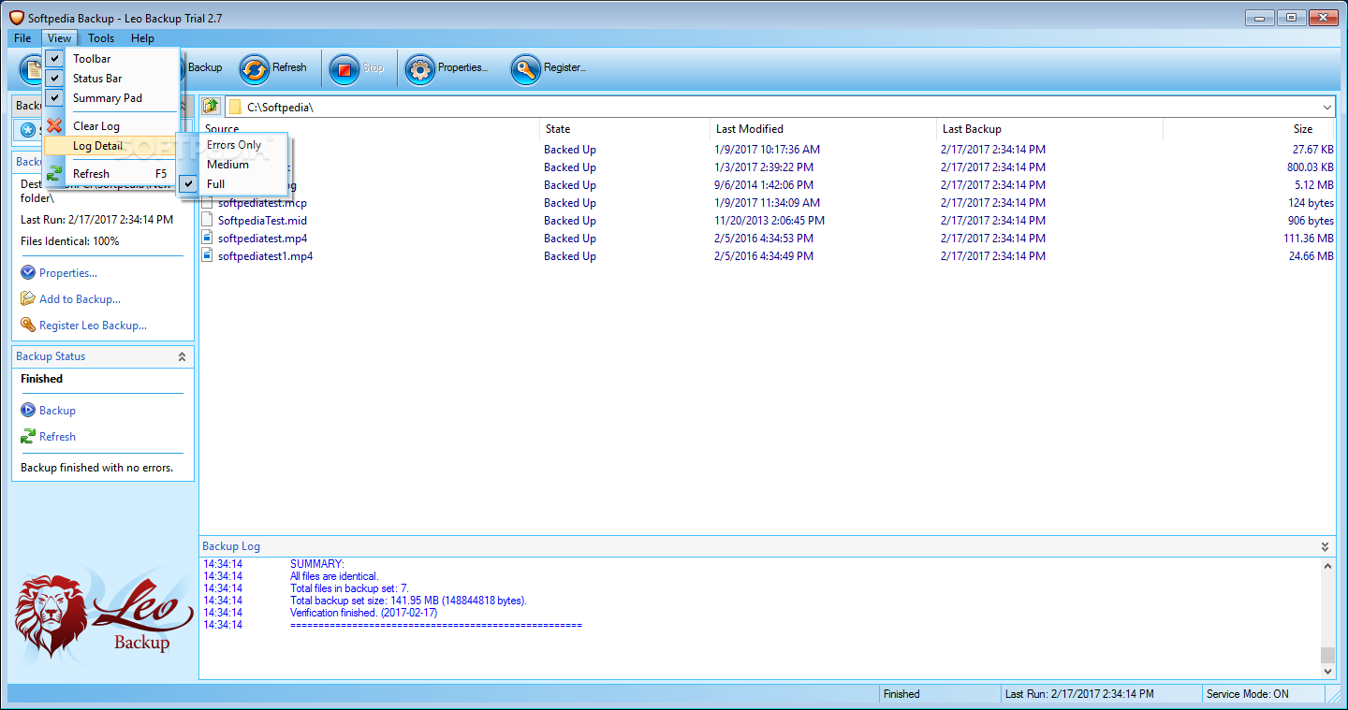Select the 111.36 MB size cell
This screenshot has height=710, width=1348.
click(x=1308, y=239)
